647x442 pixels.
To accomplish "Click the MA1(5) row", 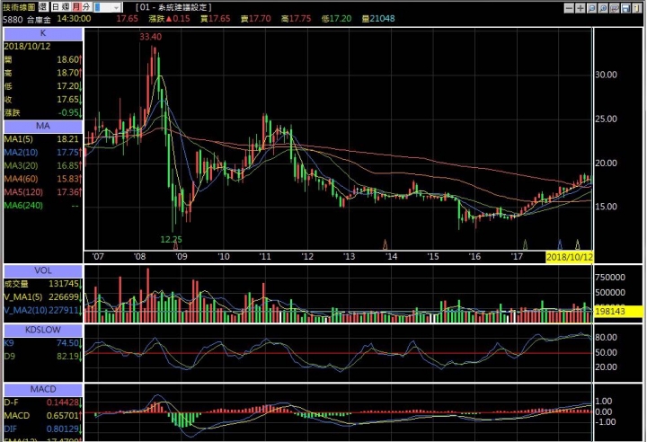I will coord(43,139).
